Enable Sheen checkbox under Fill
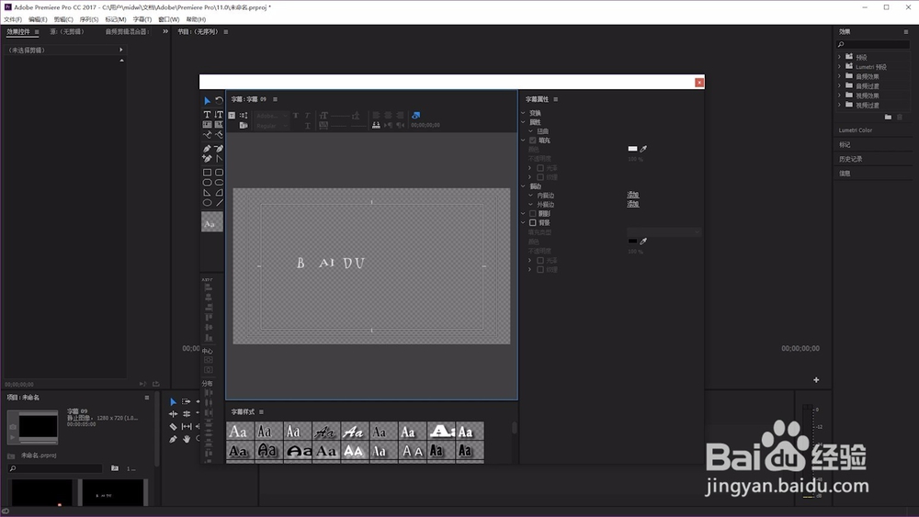 pyautogui.click(x=540, y=168)
